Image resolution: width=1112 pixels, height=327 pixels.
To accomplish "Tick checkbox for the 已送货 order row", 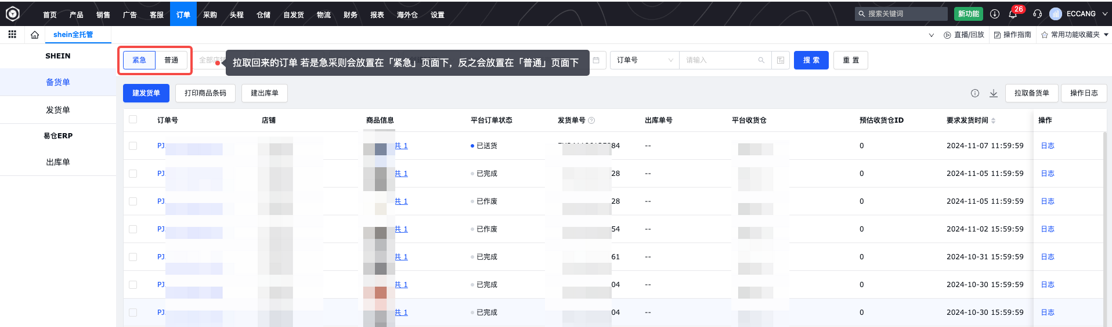I will (133, 146).
